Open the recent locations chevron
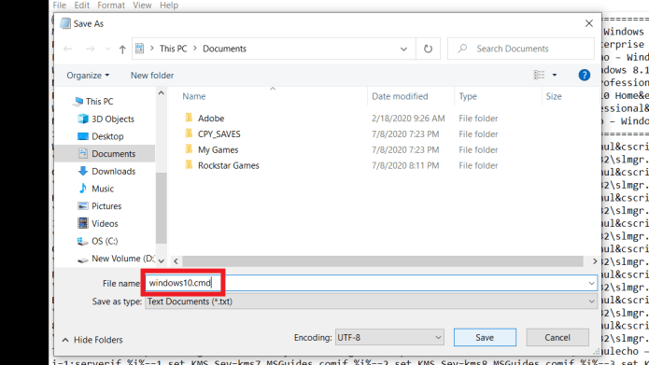This screenshot has width=649, height=365. pyautogui.click(x=107, y=49)
